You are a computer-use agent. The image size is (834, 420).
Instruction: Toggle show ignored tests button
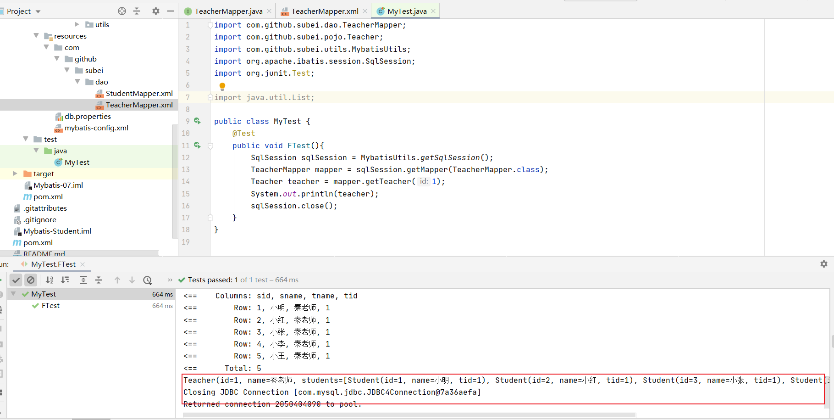point(31,280)
